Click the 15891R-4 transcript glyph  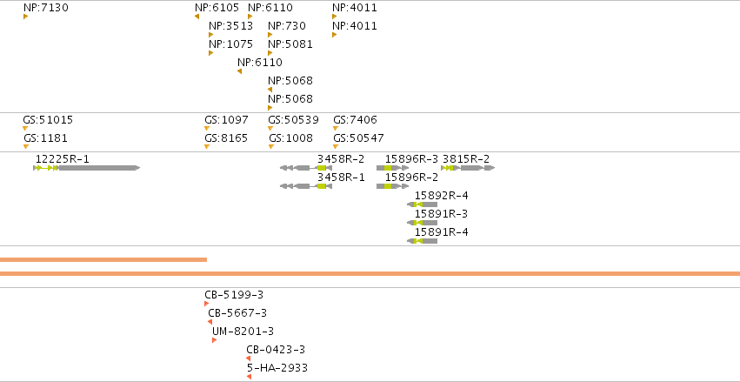(x=423, y=241)
